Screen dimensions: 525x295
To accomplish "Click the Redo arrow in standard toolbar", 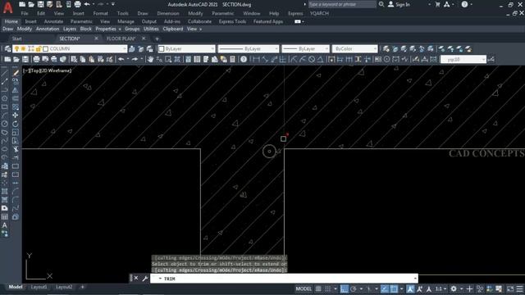I will [135, 60].
